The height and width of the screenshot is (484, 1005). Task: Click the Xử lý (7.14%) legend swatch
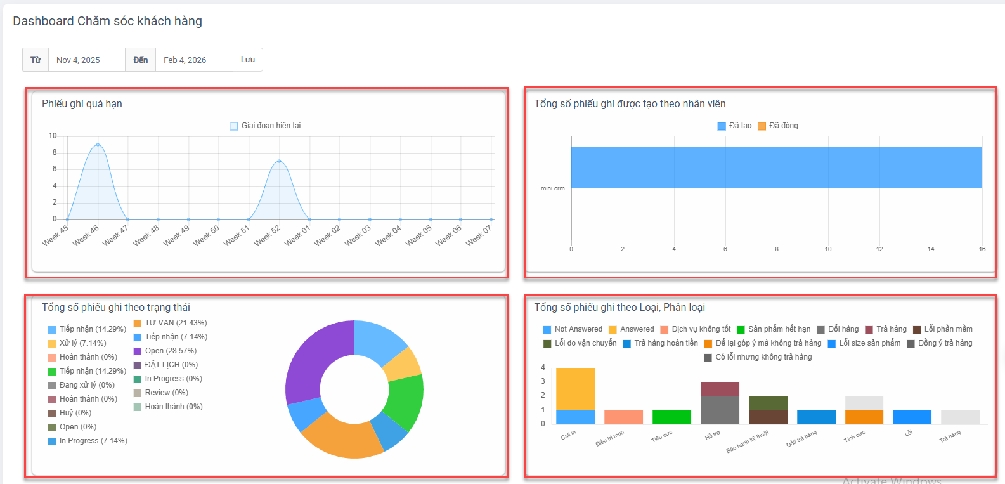52,343
